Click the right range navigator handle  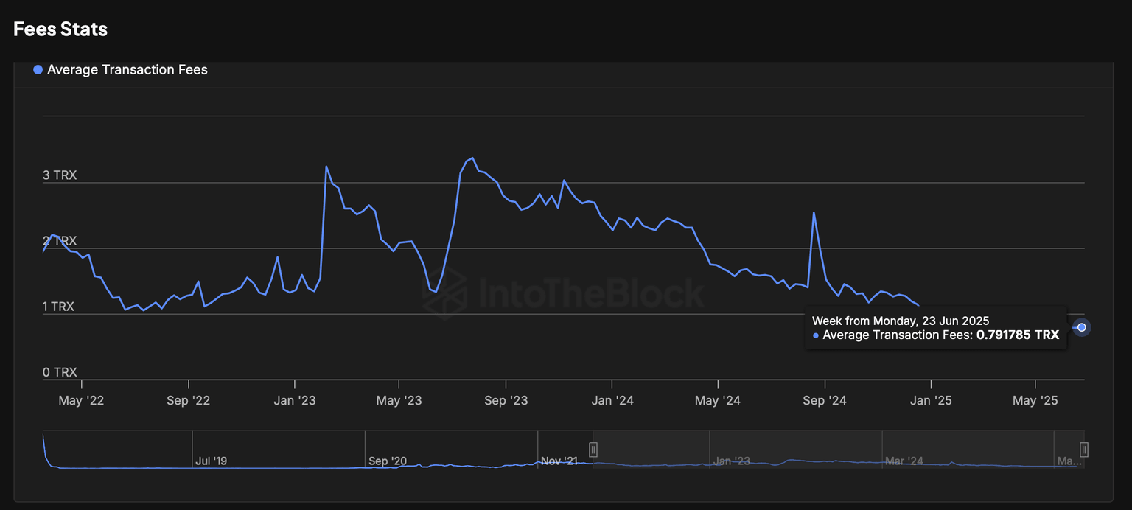tap(1083, 450)
